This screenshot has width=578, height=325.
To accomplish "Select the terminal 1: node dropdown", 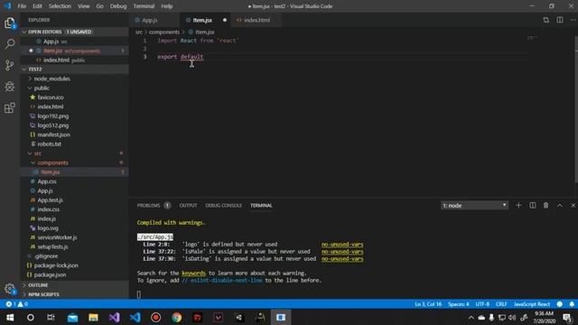I will 474,205.
